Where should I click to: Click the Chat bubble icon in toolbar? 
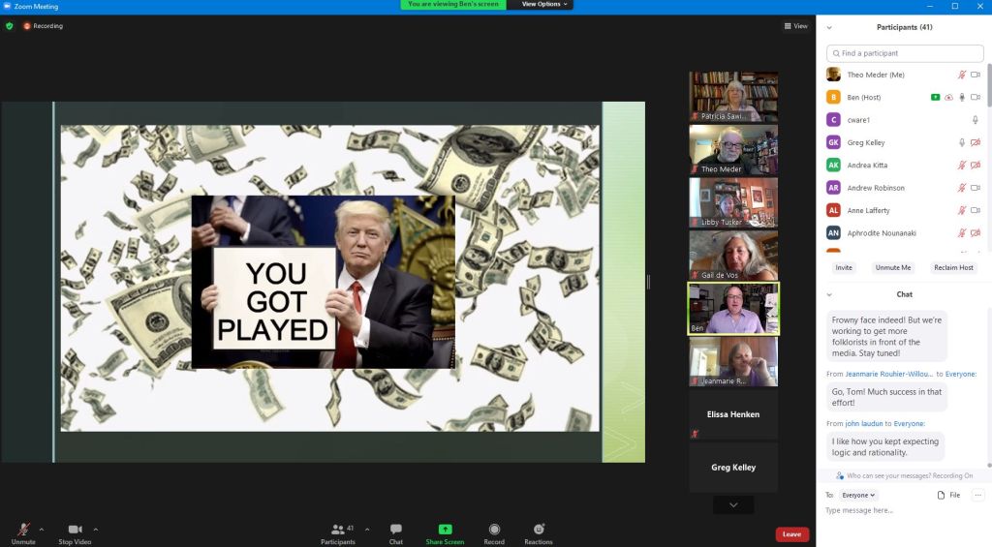(396, 530)
